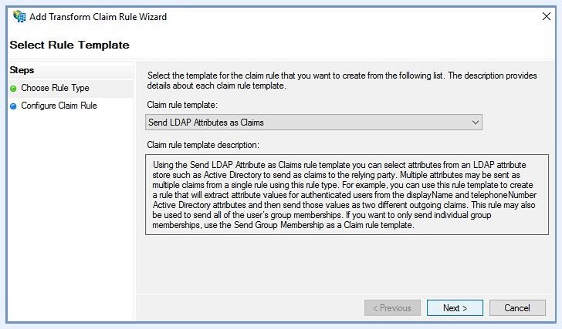
Task: Click the "Claim rule template:" label
Action: click(182, 105)
